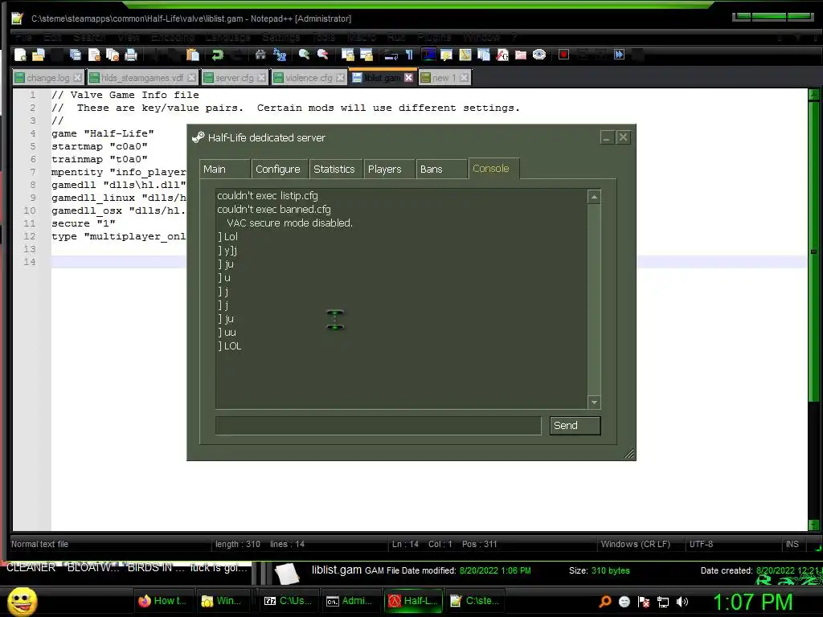Screen dimensions: 823x617
Task: Click the green Undo arrow icon
Action: 217,55
